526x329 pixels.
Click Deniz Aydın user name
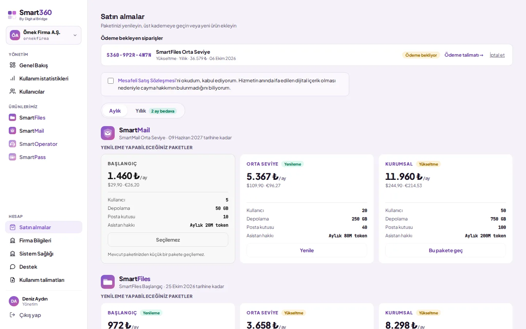coord(35,299)
